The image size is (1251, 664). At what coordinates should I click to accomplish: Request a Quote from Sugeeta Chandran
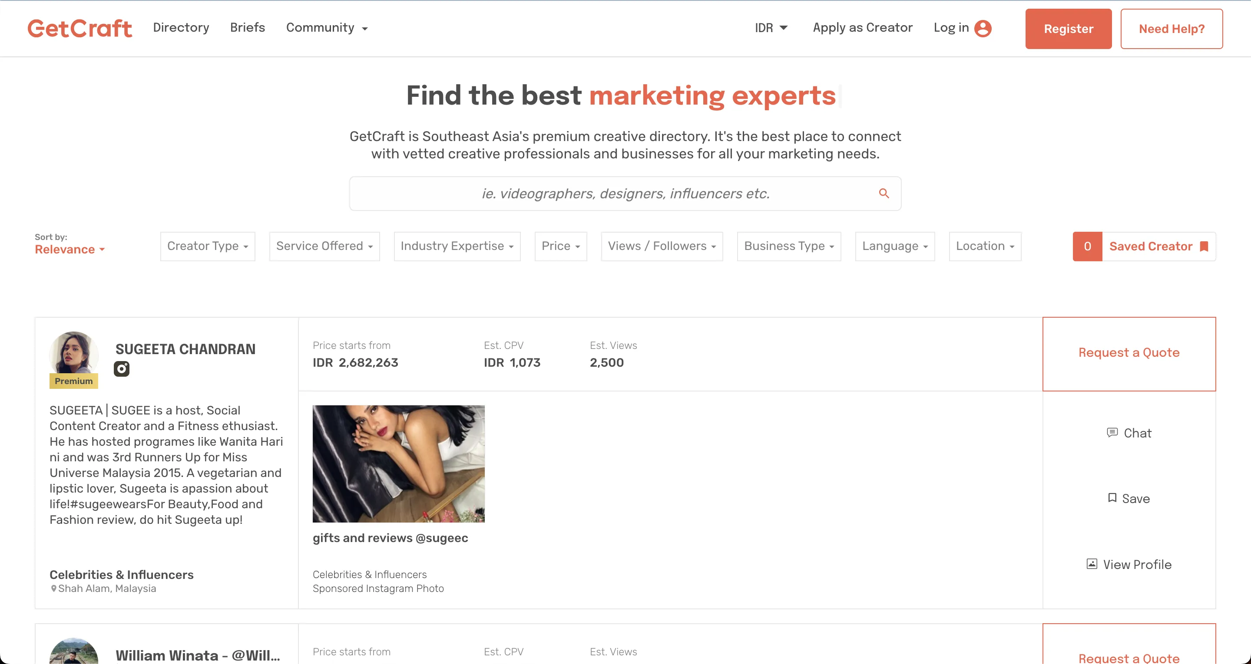[1129, 353]
